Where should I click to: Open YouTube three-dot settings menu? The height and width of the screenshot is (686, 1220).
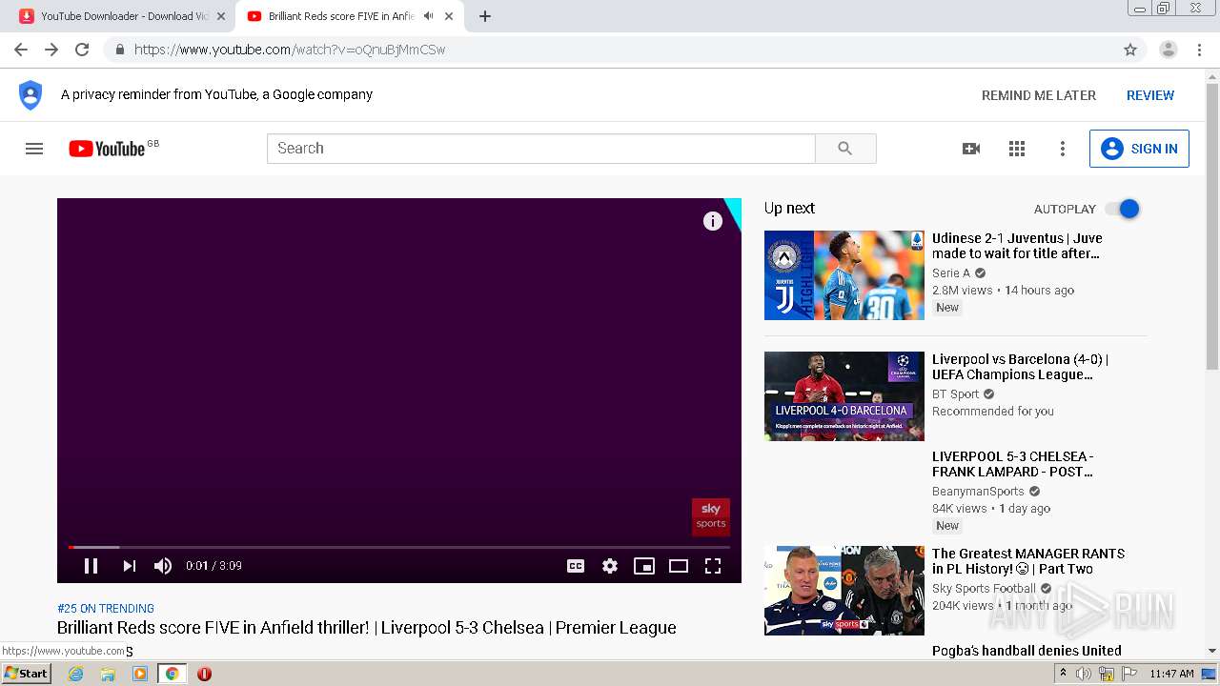[1063, 149]
